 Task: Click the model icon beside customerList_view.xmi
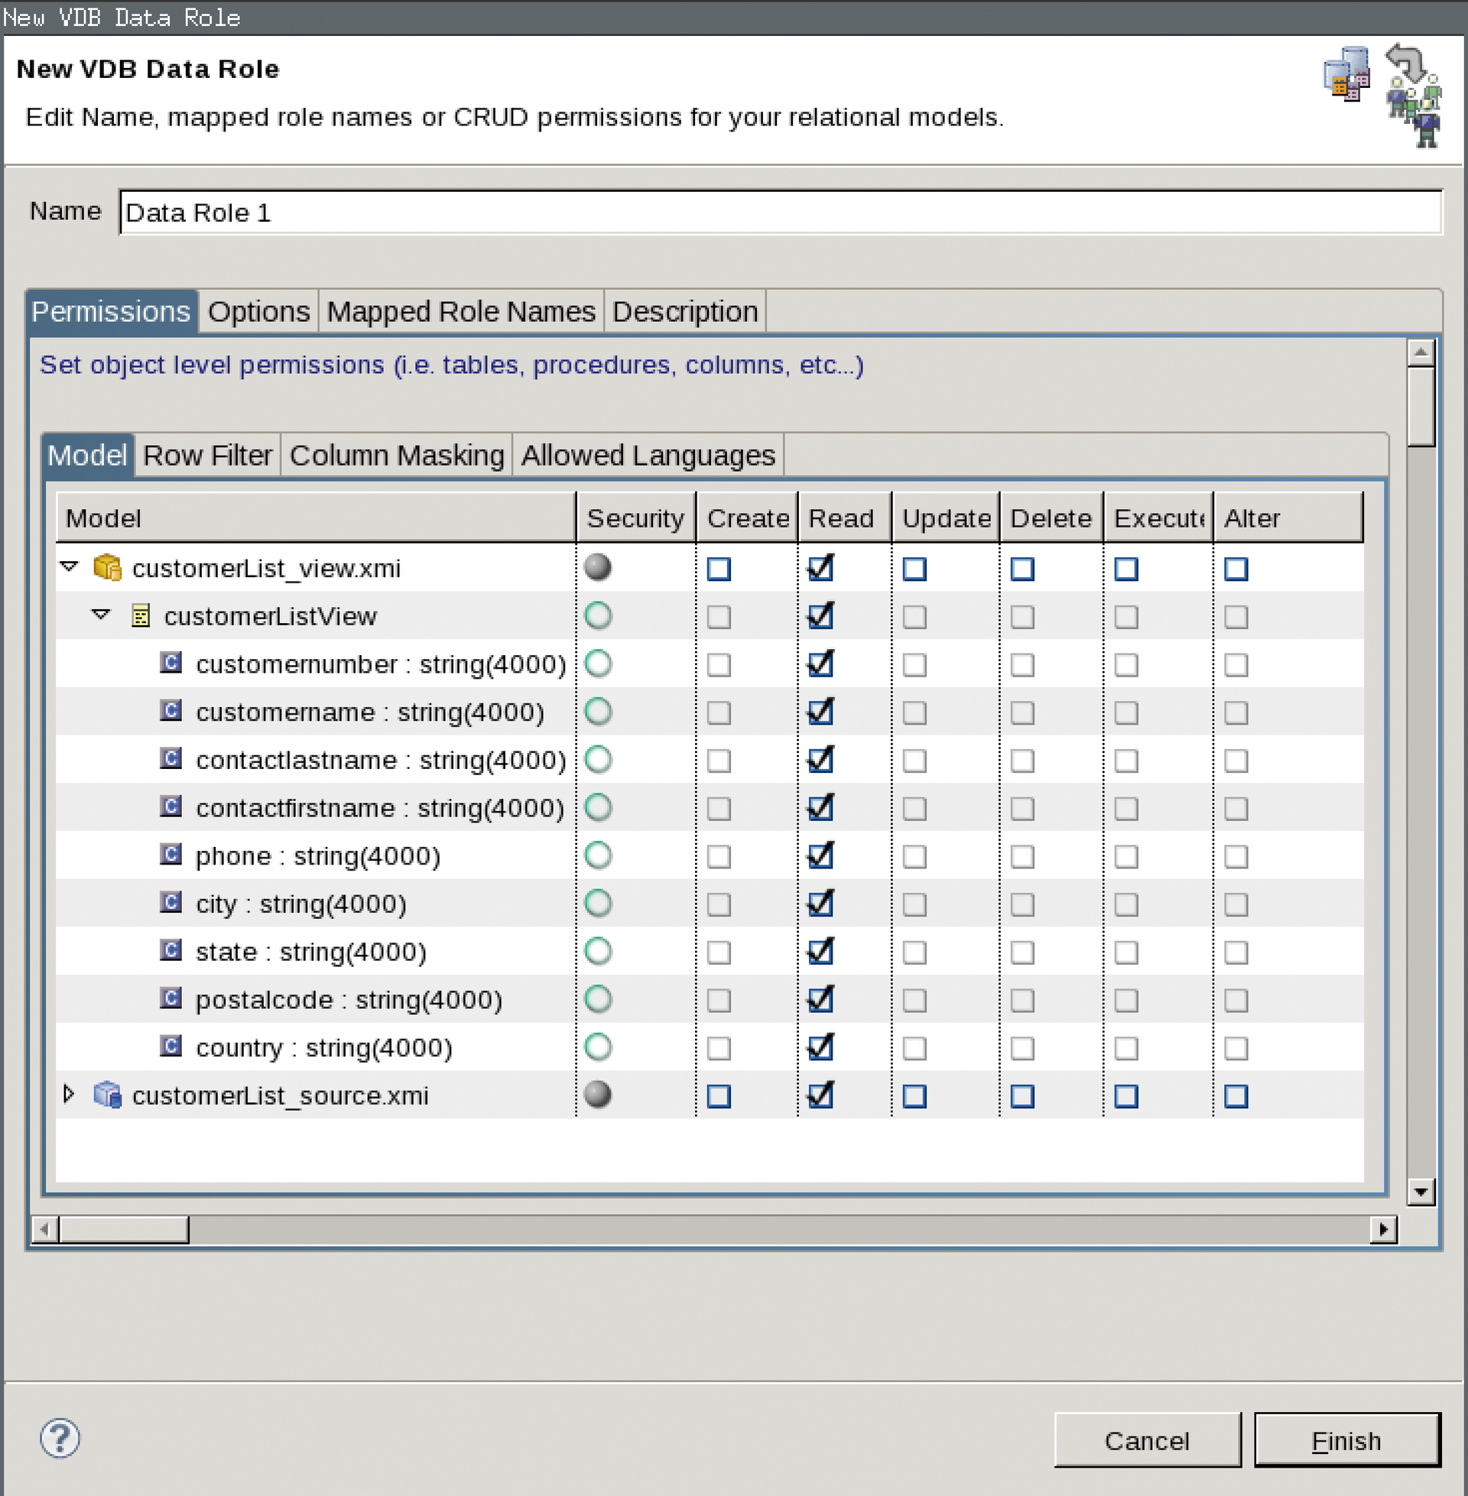point(109,568)
